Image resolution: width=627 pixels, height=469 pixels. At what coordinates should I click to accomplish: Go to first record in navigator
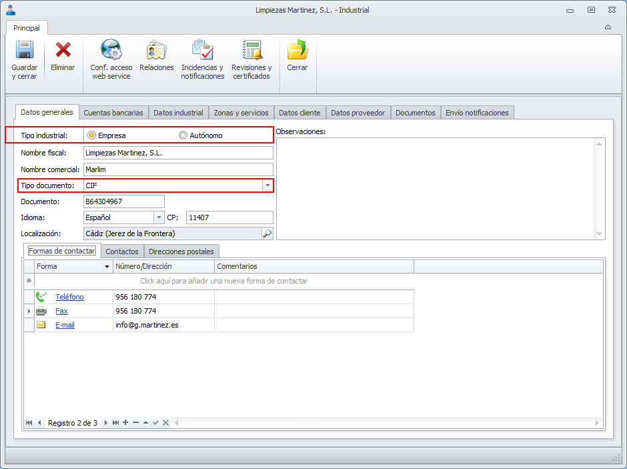[x=29, y=422]
